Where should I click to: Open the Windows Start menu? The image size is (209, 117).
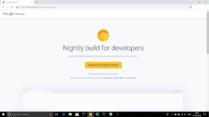(3, 114)
